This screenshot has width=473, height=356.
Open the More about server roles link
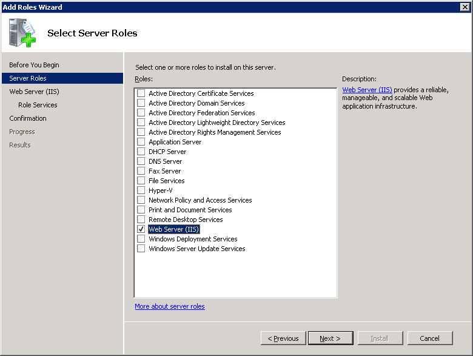point(170,306)
